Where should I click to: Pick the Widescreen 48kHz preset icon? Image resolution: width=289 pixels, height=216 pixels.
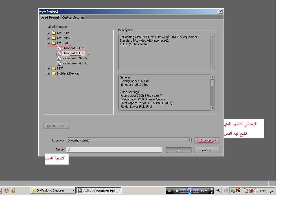tap(59, 63)
